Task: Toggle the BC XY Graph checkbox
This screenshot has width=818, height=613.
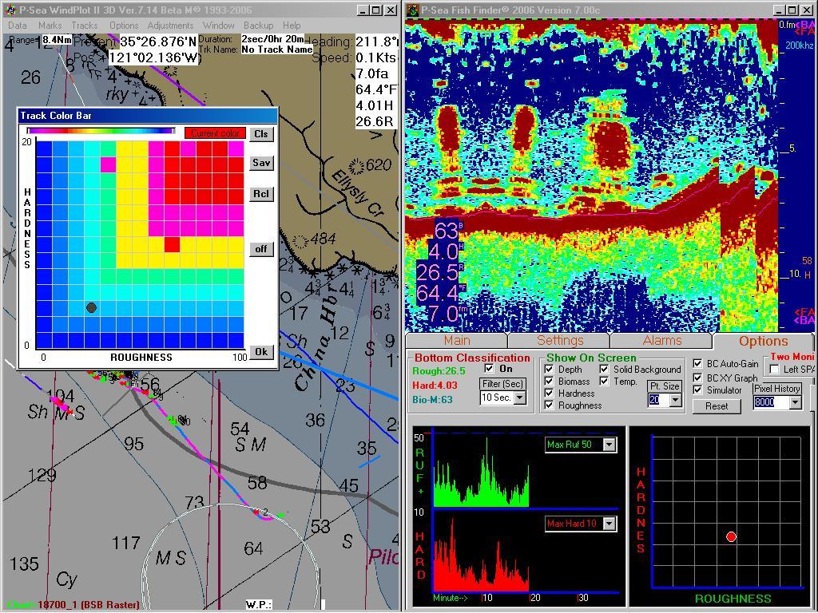Action: point(697,378)
